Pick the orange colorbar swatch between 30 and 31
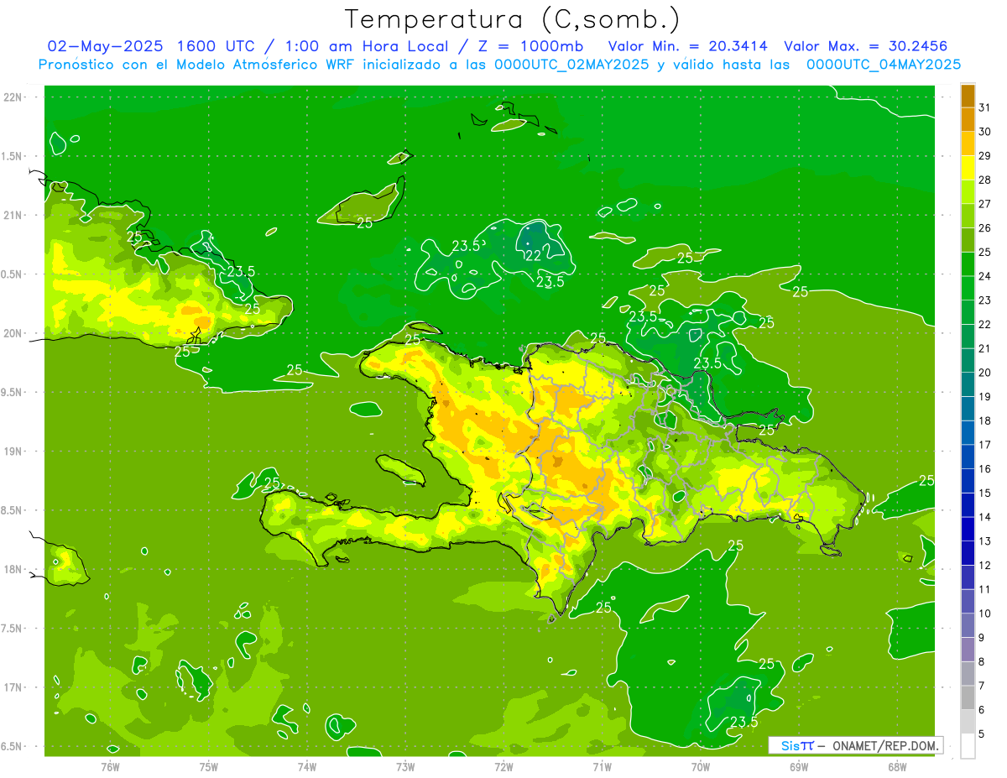The width and height of the screenshot is (1007, 778). tap(968, 120)
